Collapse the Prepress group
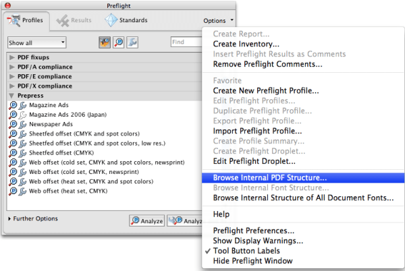 pos(11,96)
